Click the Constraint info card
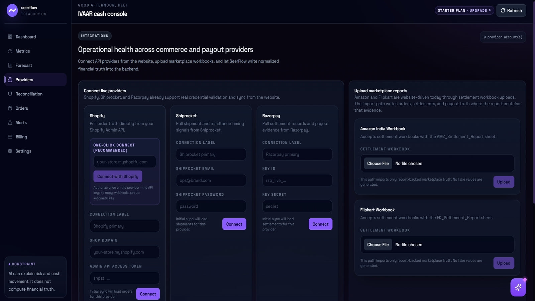535x301 pixels. [x=35, y=277]
